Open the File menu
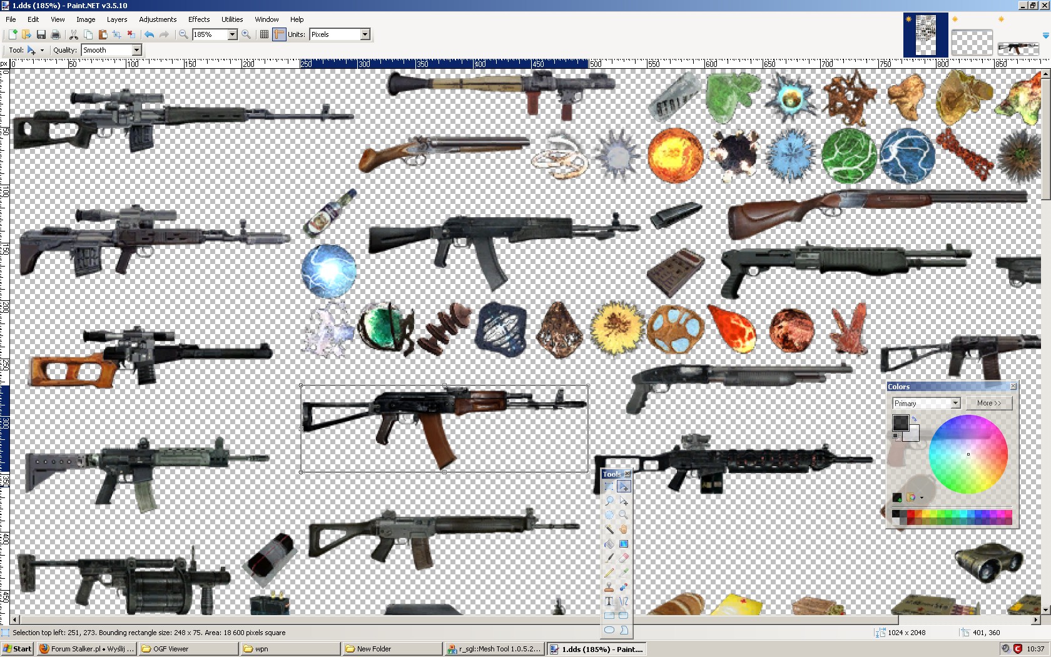 [x=11, y=19]
